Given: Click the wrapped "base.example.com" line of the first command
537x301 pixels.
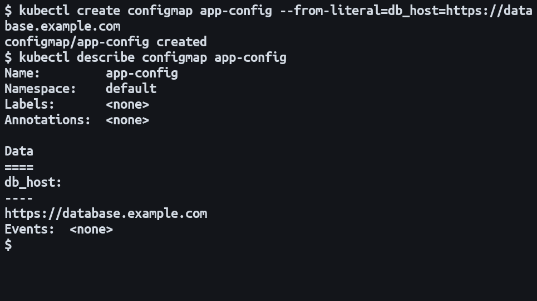Looking at the screenshot, I should (x=62, y=26).
